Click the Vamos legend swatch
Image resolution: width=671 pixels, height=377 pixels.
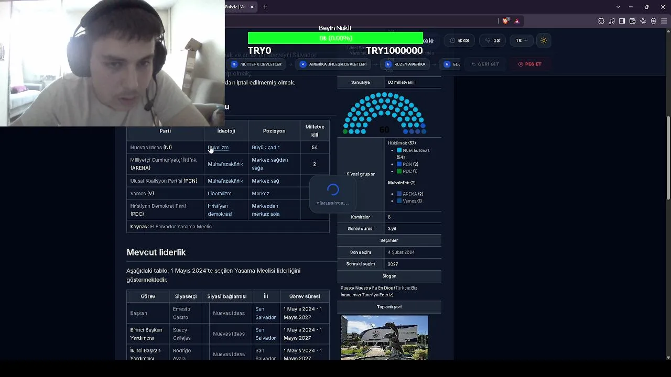(399, 201)
